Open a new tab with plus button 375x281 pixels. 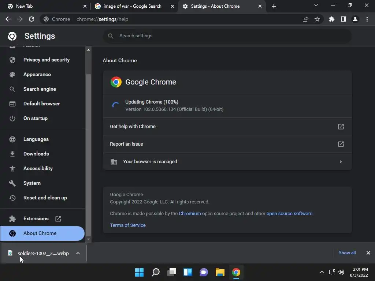tap(274, 6)
